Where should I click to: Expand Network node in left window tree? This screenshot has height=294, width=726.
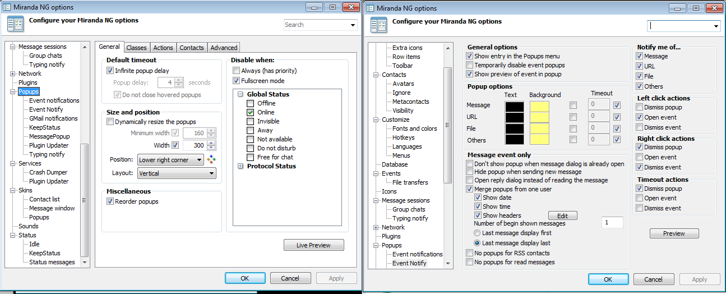(13, 73)
